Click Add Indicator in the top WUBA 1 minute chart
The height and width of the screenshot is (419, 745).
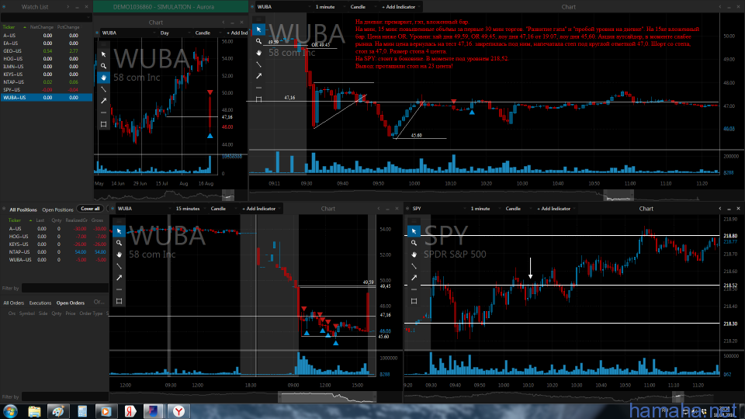(398, 7)
